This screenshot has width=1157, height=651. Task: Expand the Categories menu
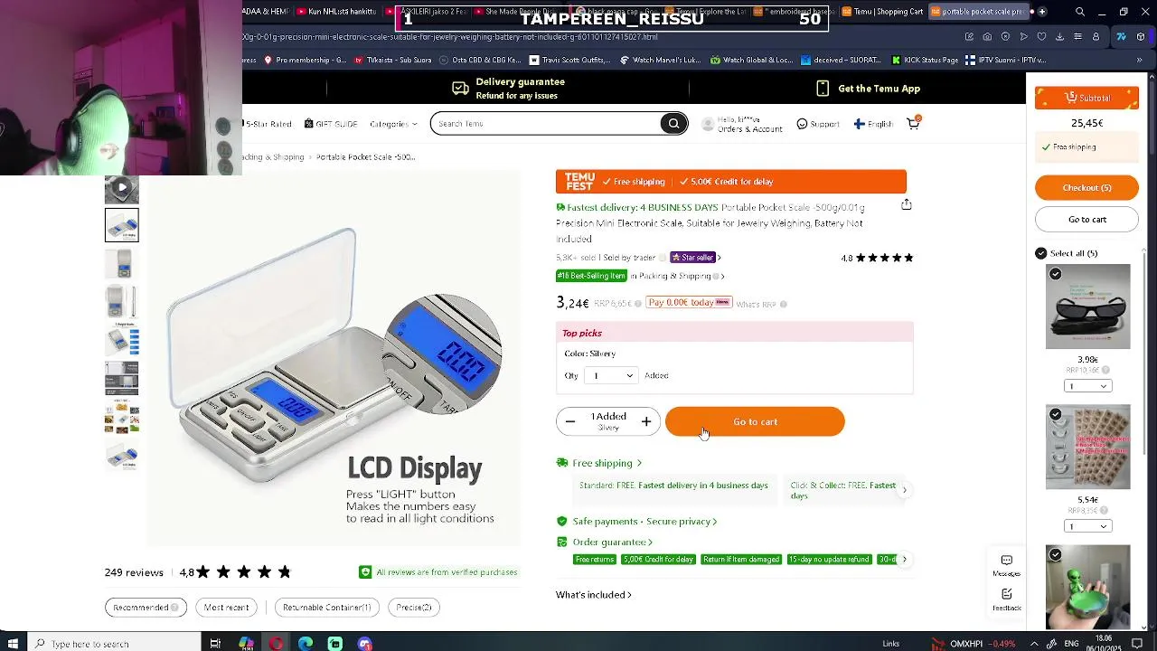click(x=393, y=124)
